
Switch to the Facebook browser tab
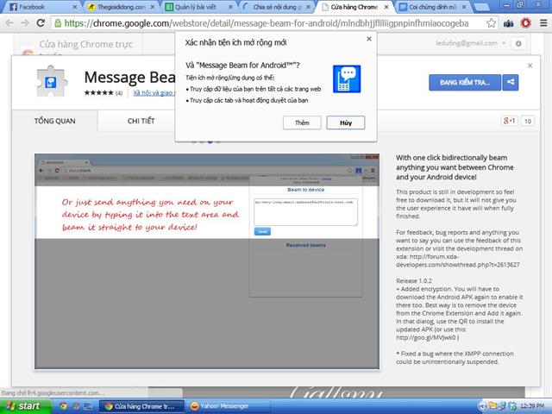pos(41,7)
